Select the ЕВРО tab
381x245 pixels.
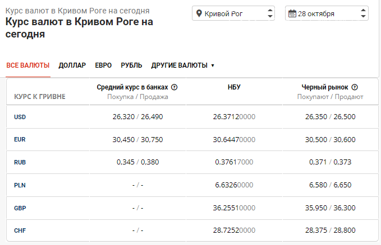pyautogui.click(x=103, y=65)
